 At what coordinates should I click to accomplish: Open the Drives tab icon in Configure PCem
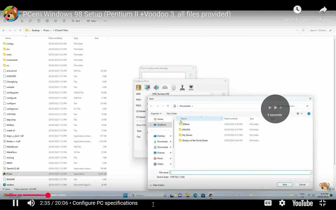165,87
